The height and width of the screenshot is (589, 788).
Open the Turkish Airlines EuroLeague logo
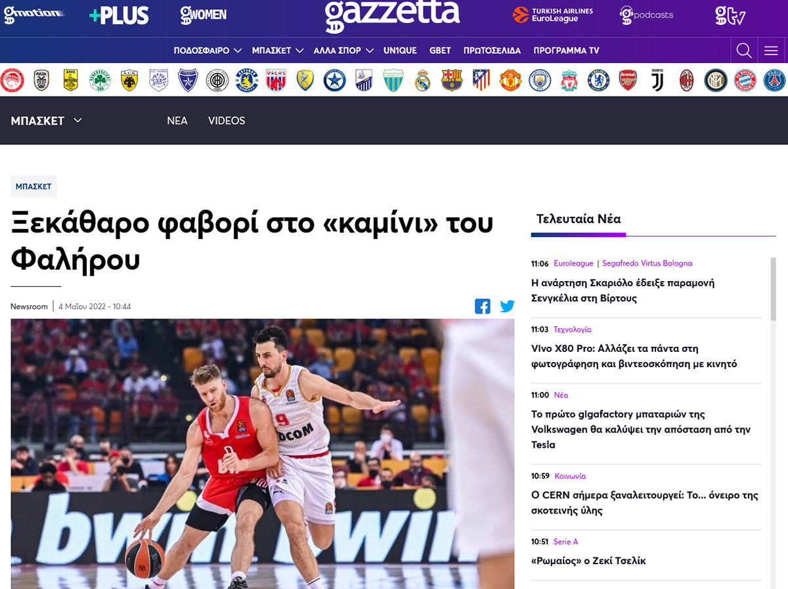(553, 14)
